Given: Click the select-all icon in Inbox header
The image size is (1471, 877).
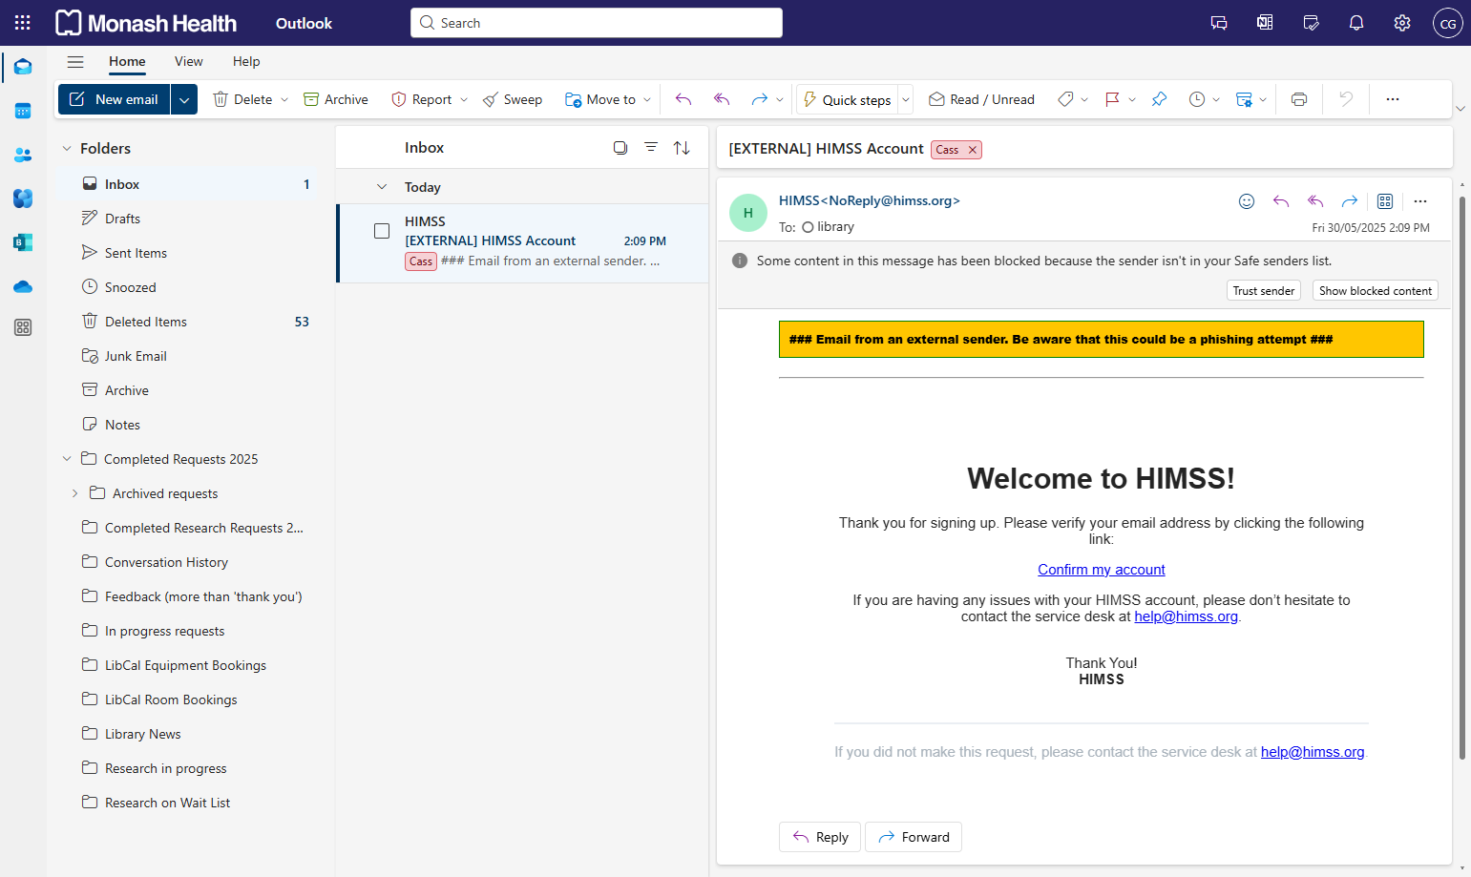Looking at the screenshot, I should (620, 147).
